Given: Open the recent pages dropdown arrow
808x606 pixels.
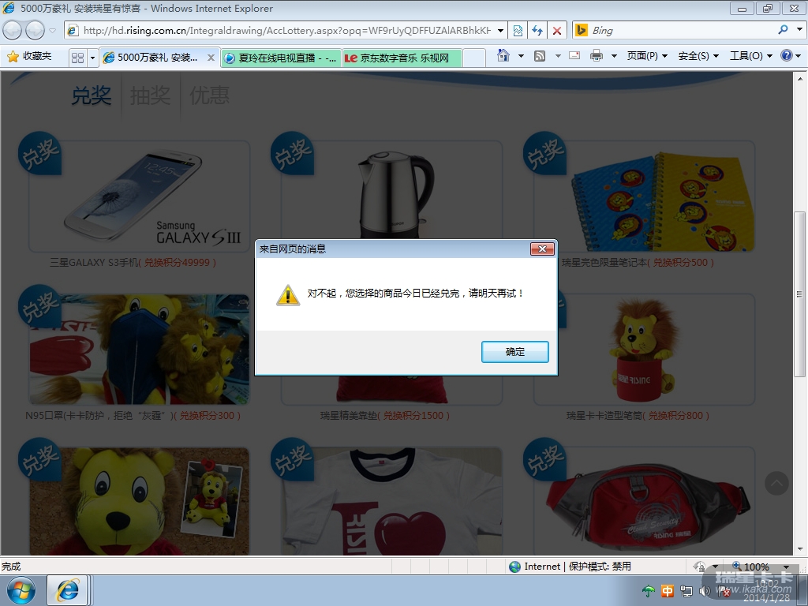Looking at the screenshot, I should [x=53, y=31].
